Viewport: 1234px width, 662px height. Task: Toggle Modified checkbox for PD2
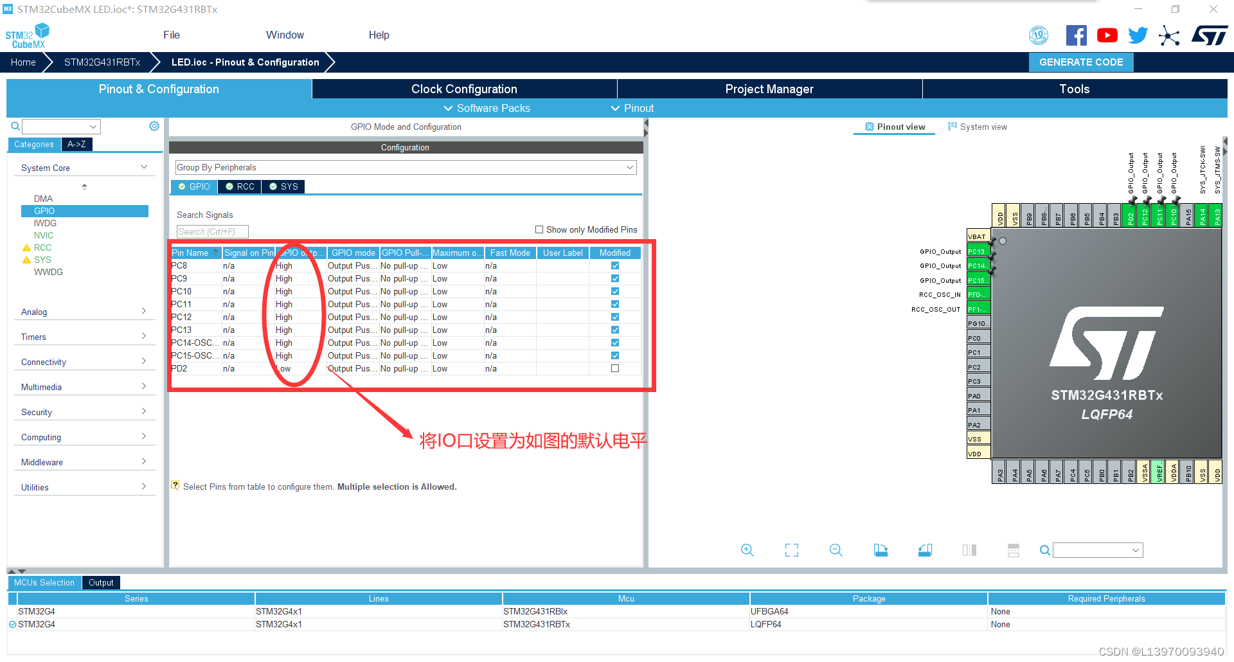coord(615,368)
